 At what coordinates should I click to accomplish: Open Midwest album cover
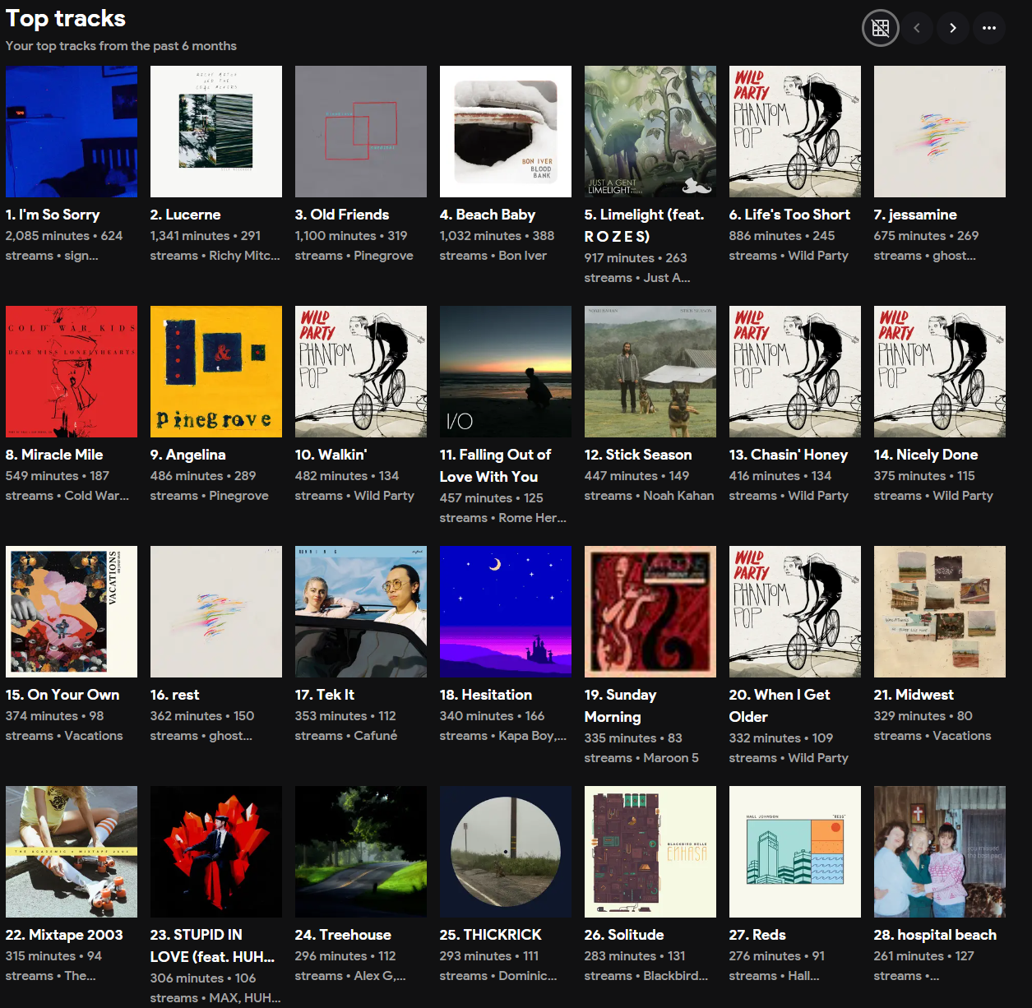click(x=940, y=612)
